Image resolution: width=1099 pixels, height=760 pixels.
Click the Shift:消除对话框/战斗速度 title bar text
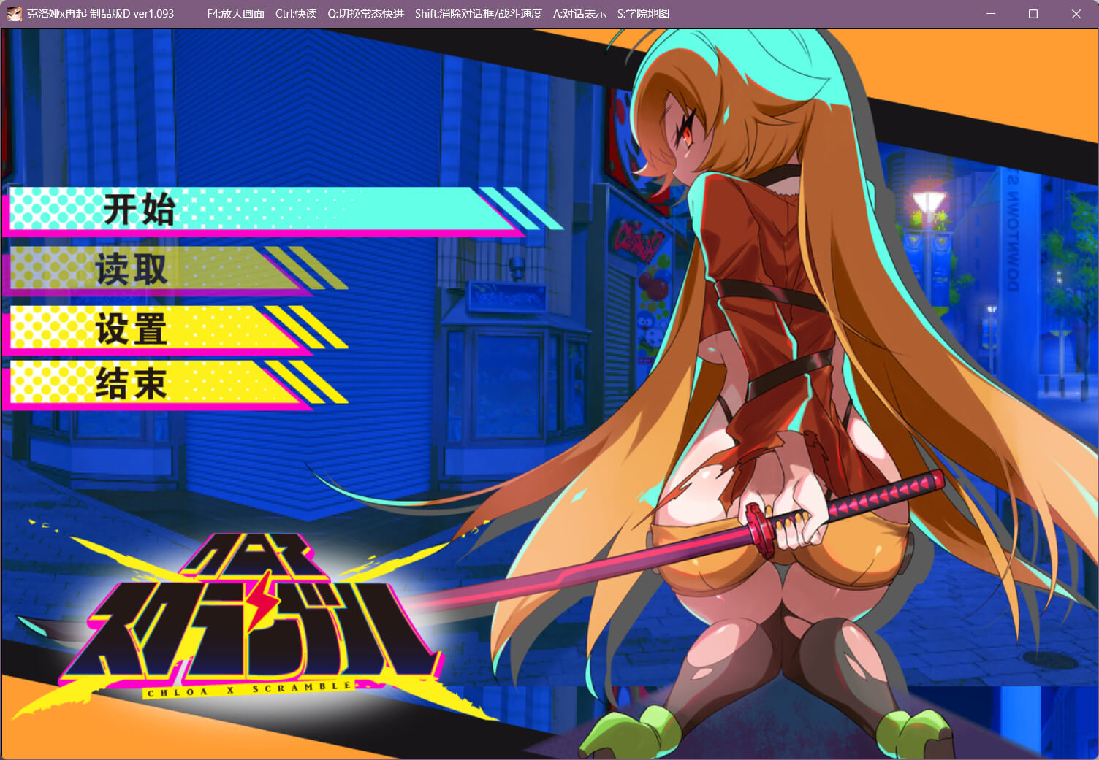(x=478, y=14)
